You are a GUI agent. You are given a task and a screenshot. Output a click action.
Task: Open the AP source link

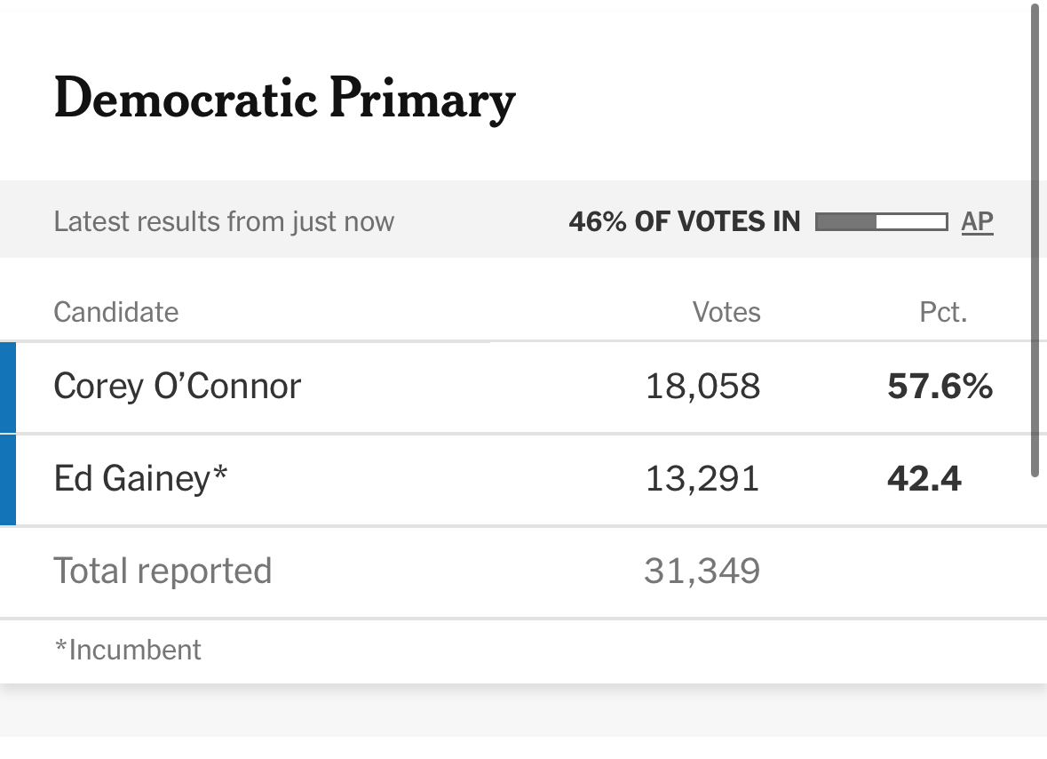pos(977,221)
